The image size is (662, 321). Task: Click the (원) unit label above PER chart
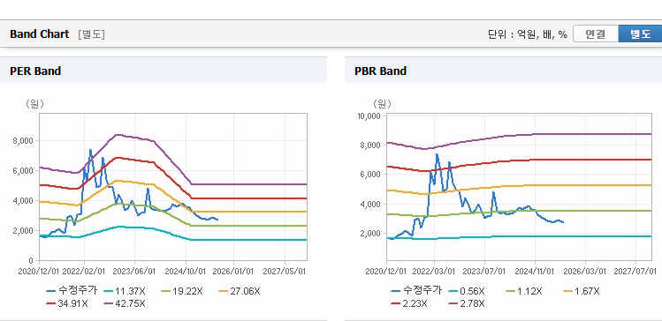pos(34,104)
